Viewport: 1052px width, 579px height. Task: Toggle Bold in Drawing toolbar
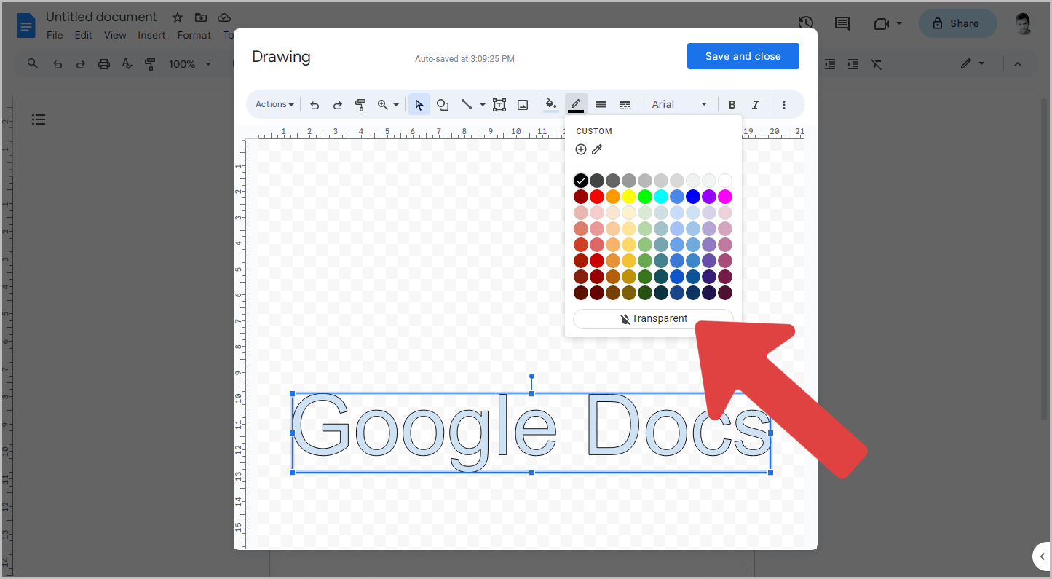point(732,105)
